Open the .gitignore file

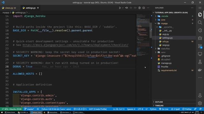pos(166,56)
